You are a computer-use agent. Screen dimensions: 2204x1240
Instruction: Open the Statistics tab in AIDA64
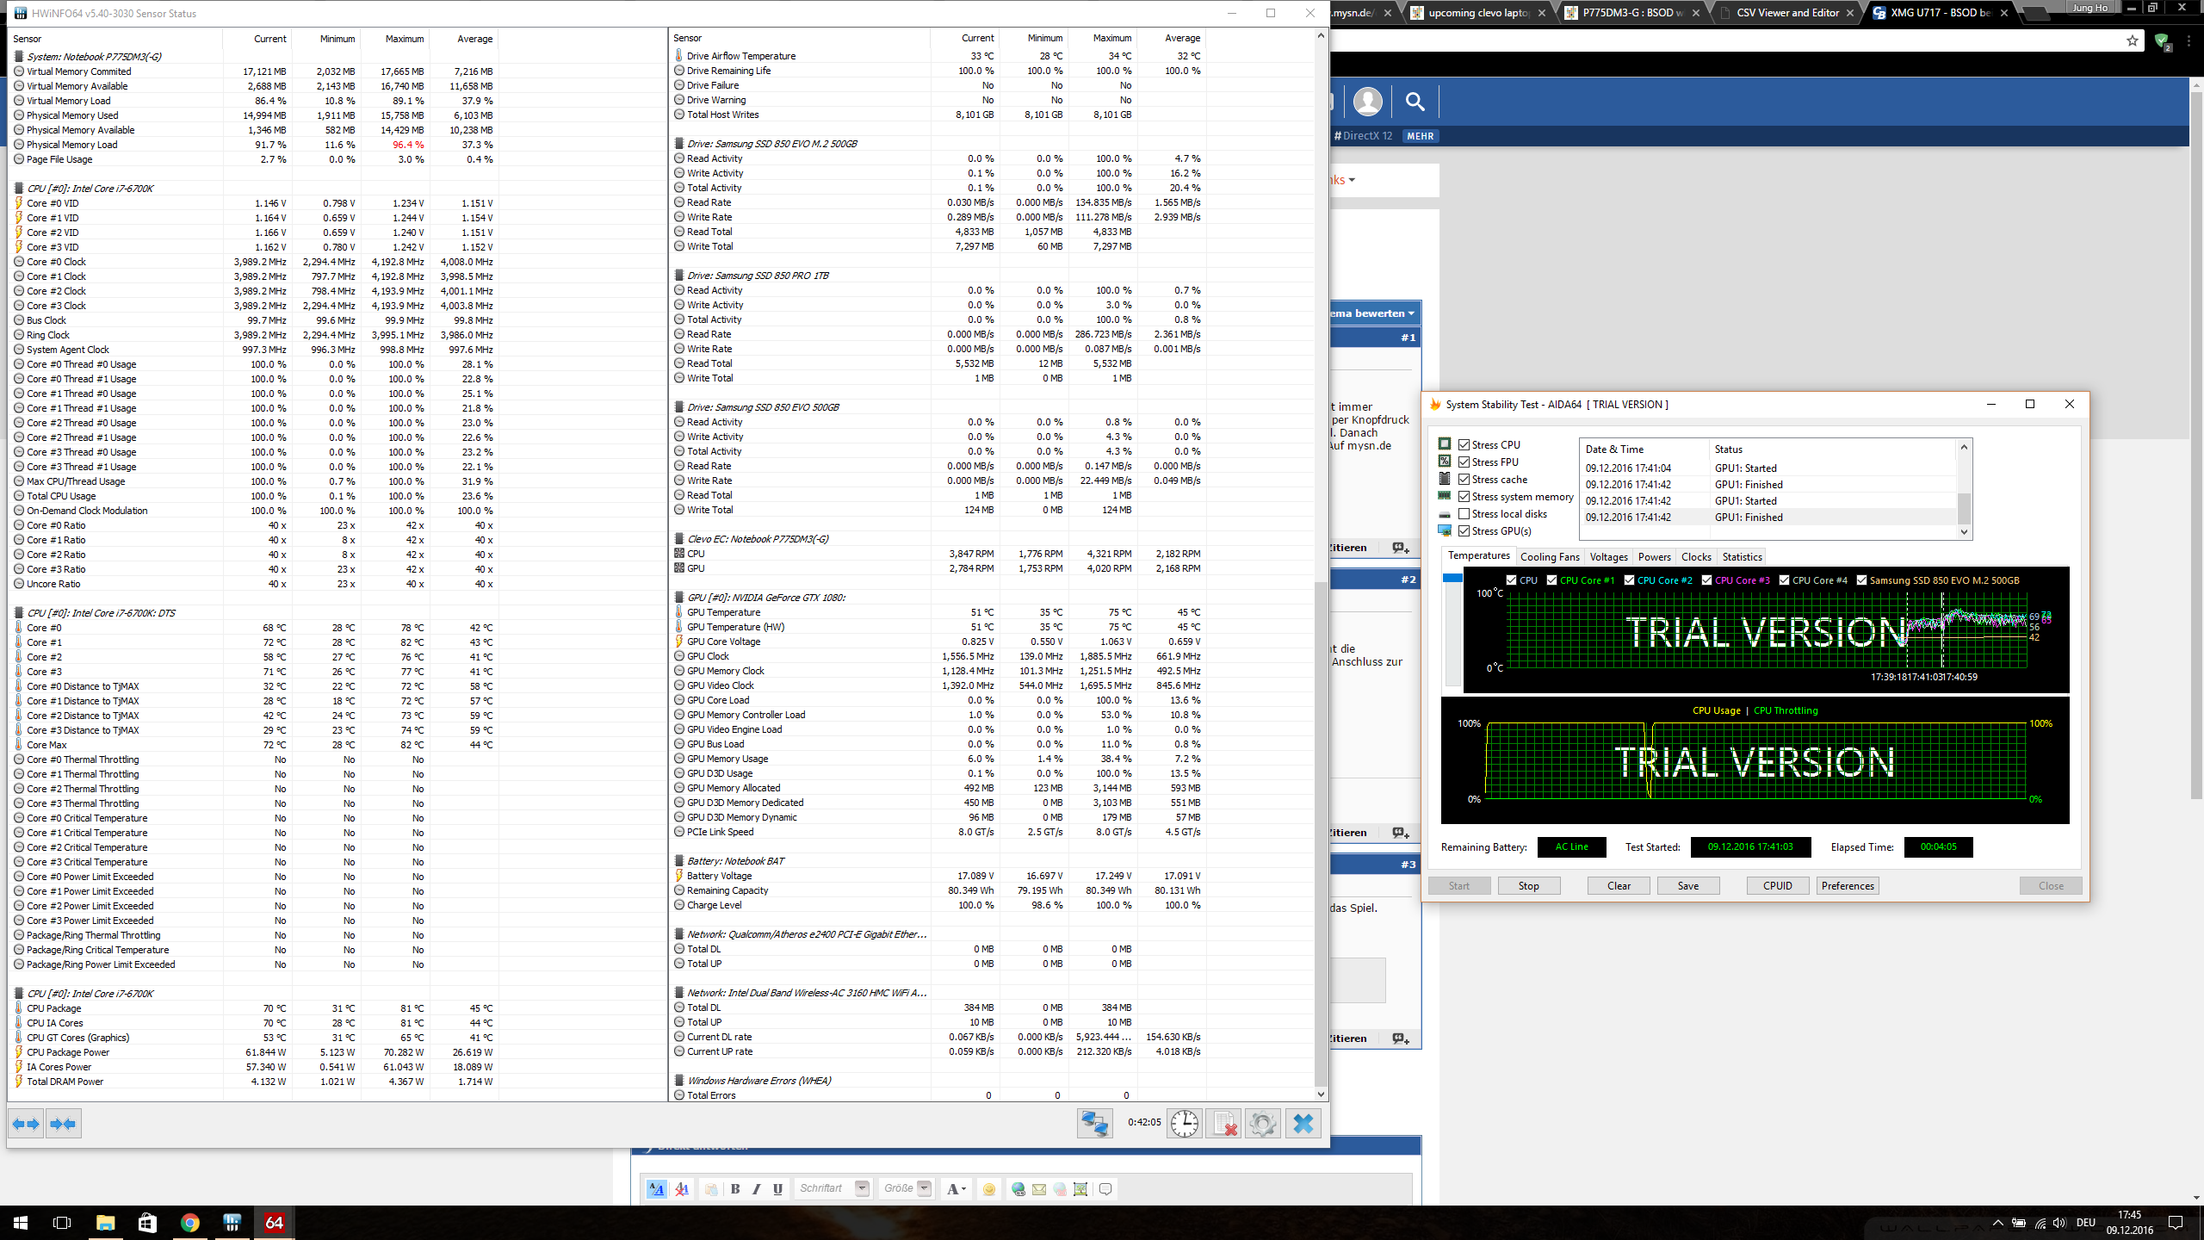(x=1742, y=557)
